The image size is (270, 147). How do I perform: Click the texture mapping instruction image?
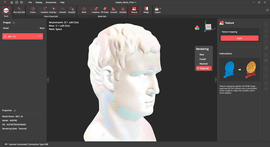pyautogui.click(x=240, y=70)
